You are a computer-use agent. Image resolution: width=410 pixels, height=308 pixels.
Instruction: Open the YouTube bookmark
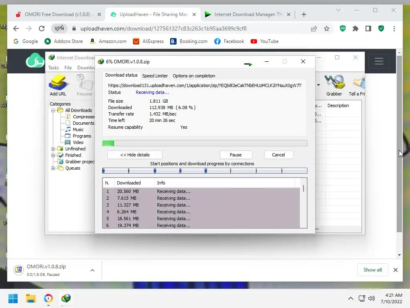[x=265, y=41]
